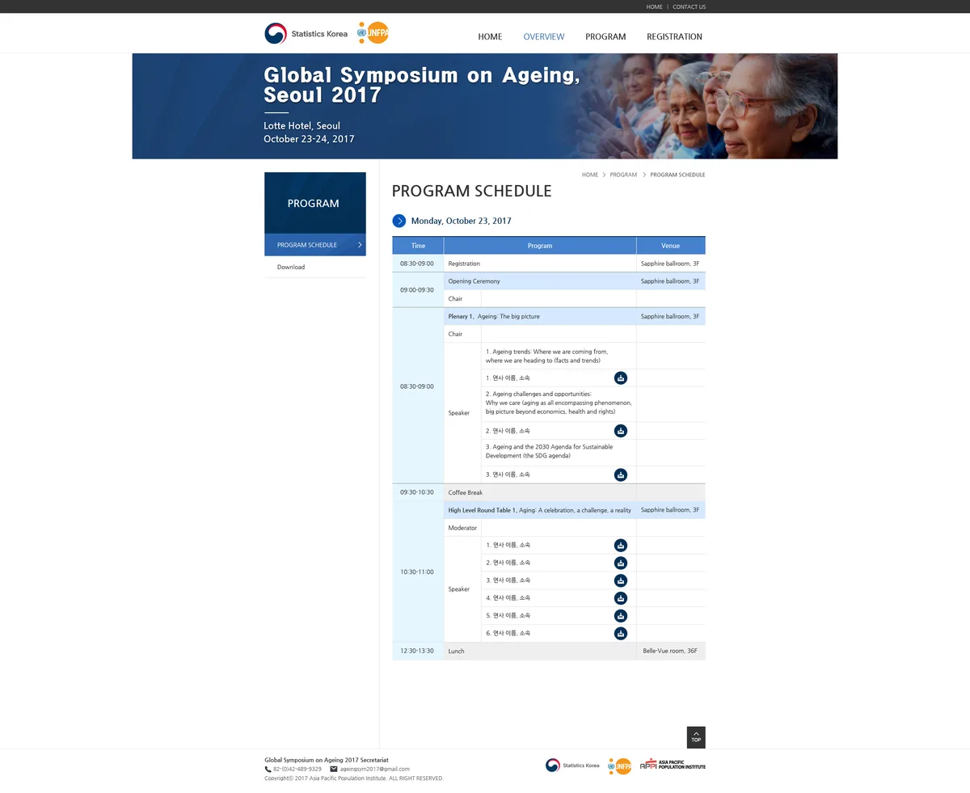
Task: Click the Opening Ceremony row
Action: (x=575, y=281)
